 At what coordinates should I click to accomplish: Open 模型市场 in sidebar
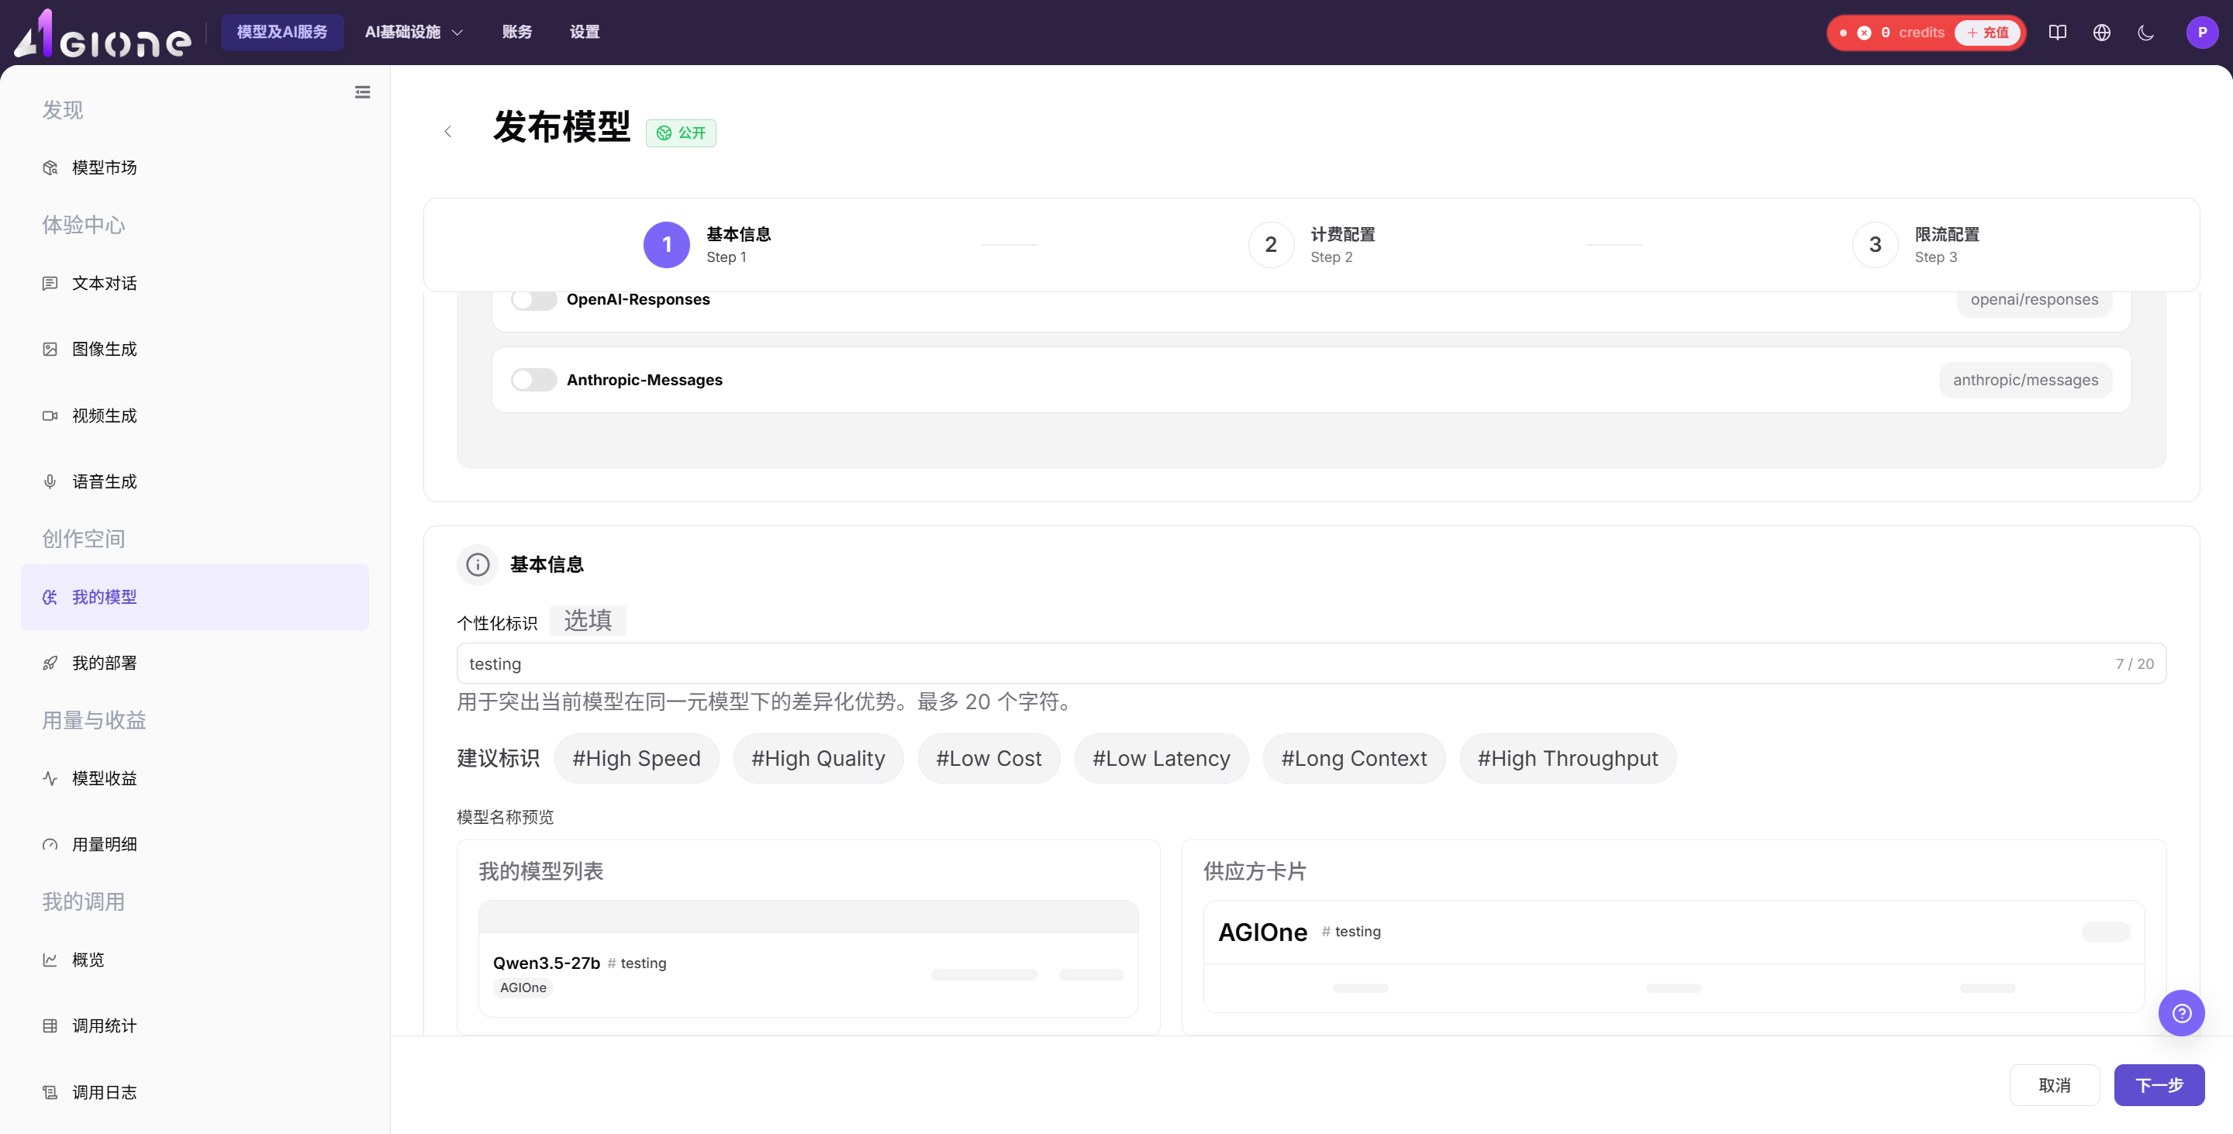click(x=195, y=167)
